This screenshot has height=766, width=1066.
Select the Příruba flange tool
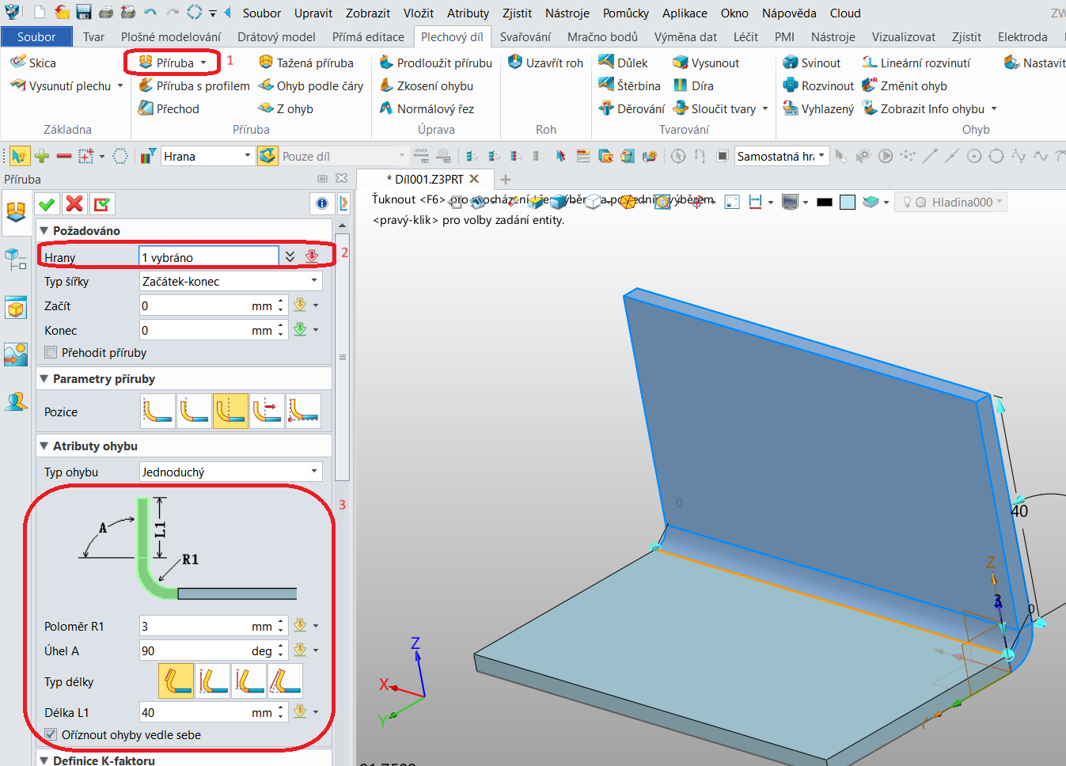pos(166,63)
